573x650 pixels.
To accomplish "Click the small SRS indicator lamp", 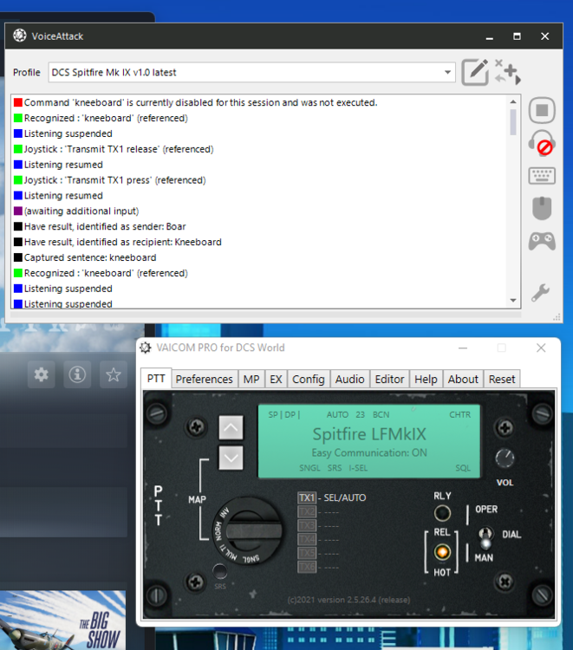I will pyautogui.click(x=219, y=571).
